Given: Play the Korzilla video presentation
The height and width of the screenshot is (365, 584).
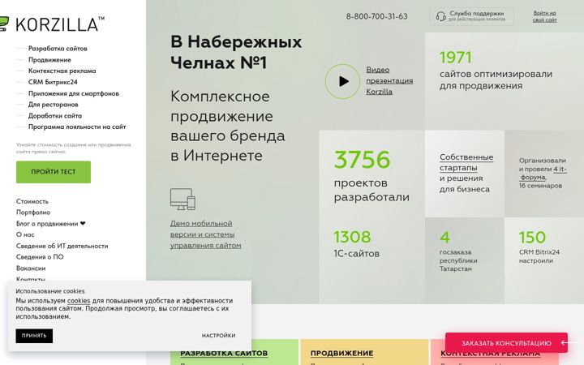Looking at the screenshot, I should coord(342,81).
